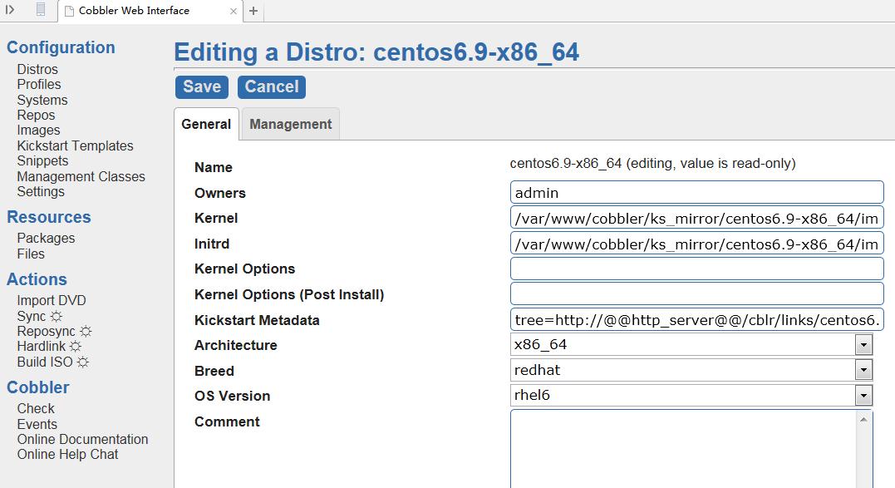Close the Cobbler Web Interface tab
The image size is (895, 488).
234,11
